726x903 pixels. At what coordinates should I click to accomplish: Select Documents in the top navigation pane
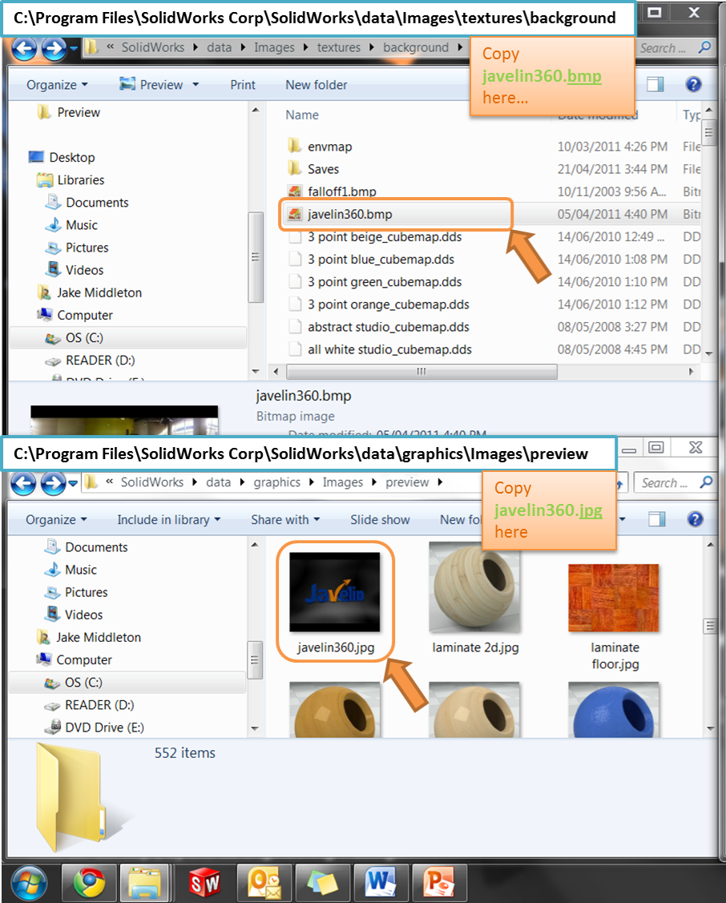coord(87,202)
